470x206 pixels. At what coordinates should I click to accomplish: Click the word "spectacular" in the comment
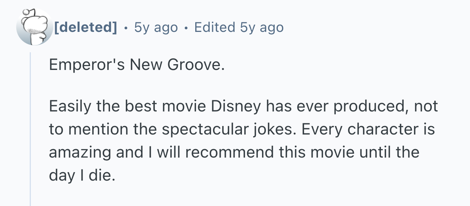pyautogui.click(x=201, y=130)
